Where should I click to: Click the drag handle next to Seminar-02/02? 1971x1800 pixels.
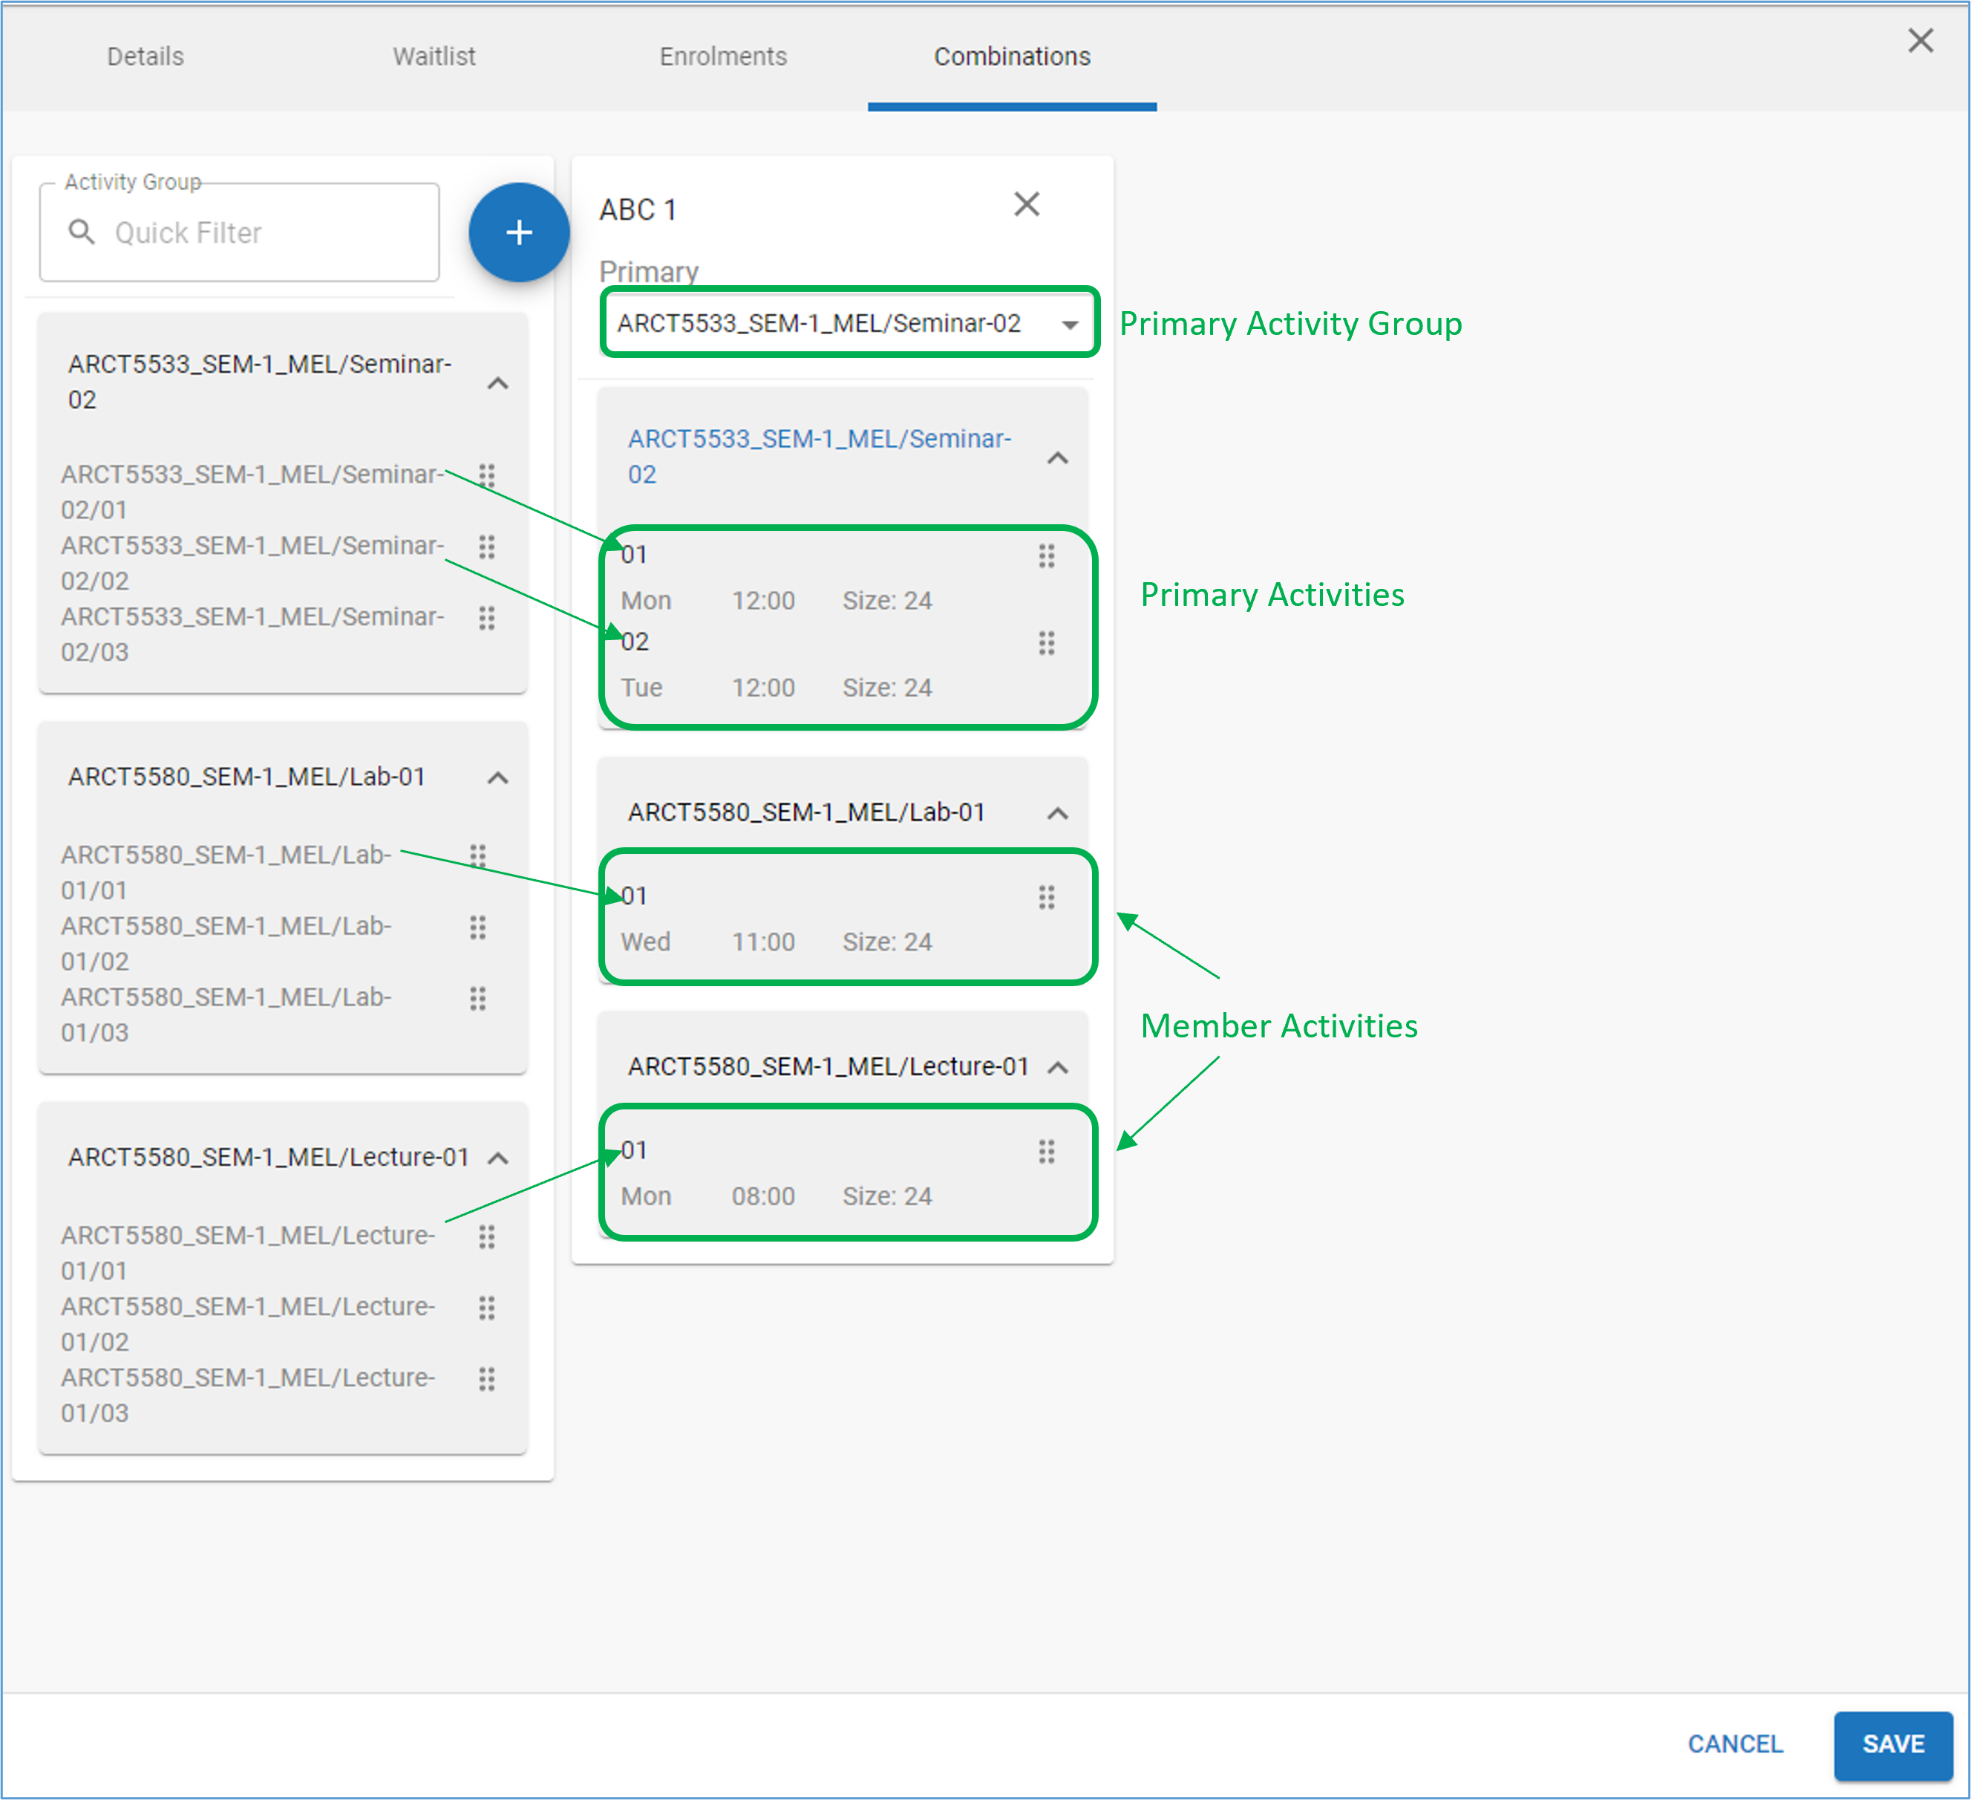coord(488,547)
